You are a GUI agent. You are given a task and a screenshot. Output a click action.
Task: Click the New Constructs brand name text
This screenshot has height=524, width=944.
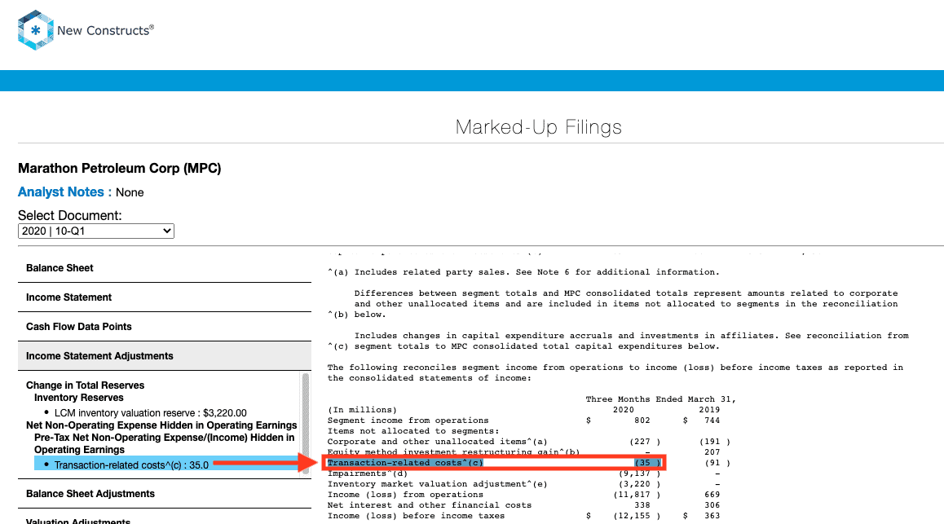[x=105, y=31]
